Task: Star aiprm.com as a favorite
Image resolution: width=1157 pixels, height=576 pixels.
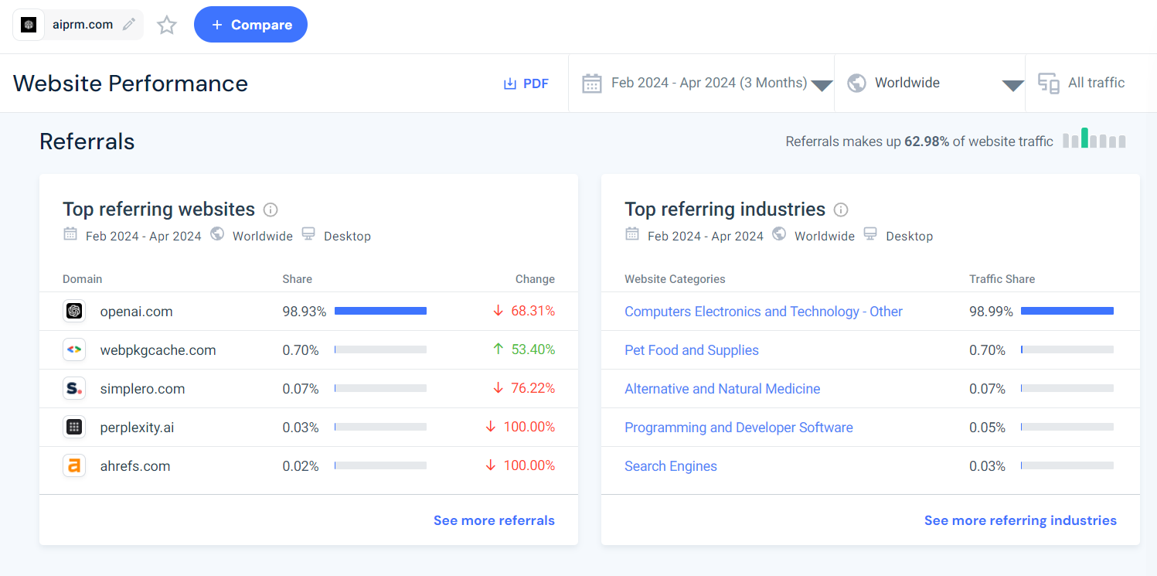Action: [167, 26]
